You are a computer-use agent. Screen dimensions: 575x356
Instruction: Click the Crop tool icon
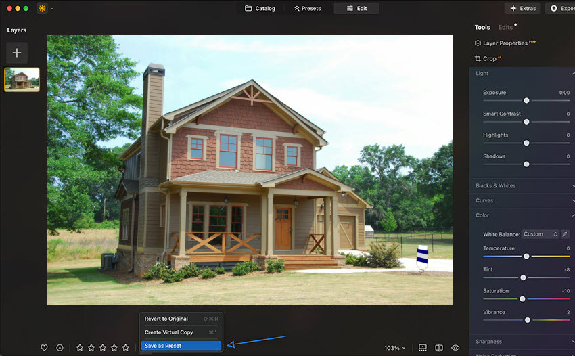(478, 58)
